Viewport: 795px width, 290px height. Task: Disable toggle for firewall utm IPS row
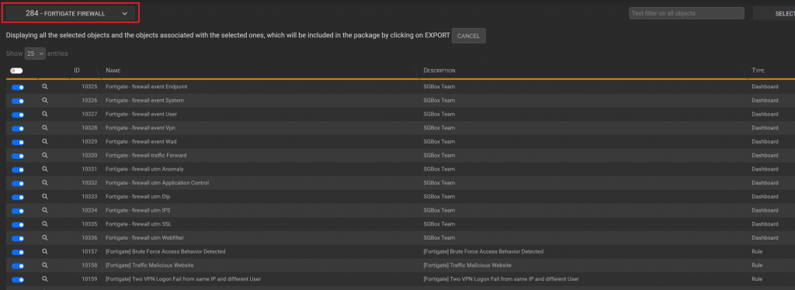click(x=18, y=211)
